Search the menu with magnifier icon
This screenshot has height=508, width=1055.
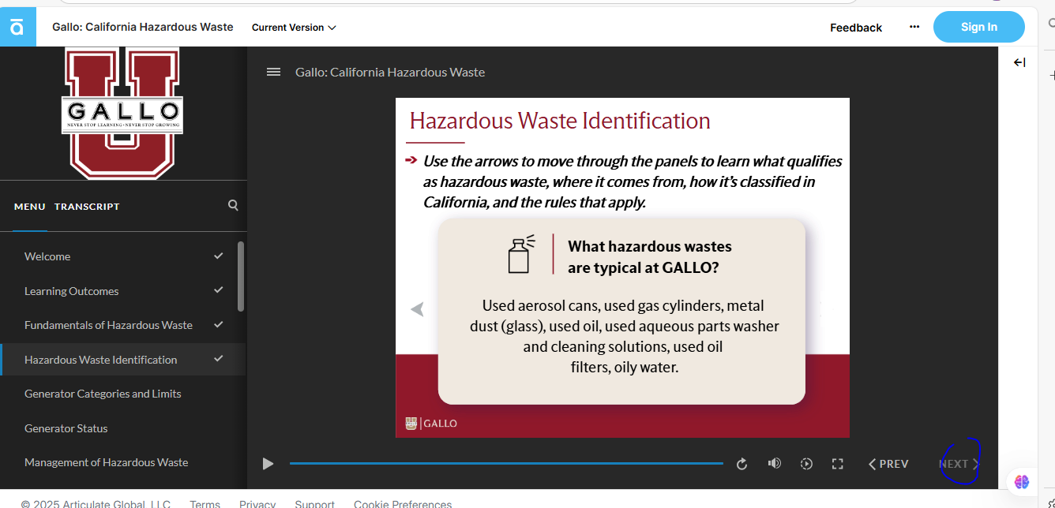click(x=233, y=205)
